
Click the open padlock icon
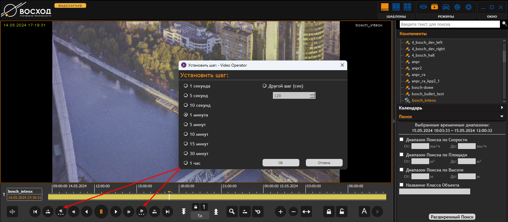click(x=342, y=211)
